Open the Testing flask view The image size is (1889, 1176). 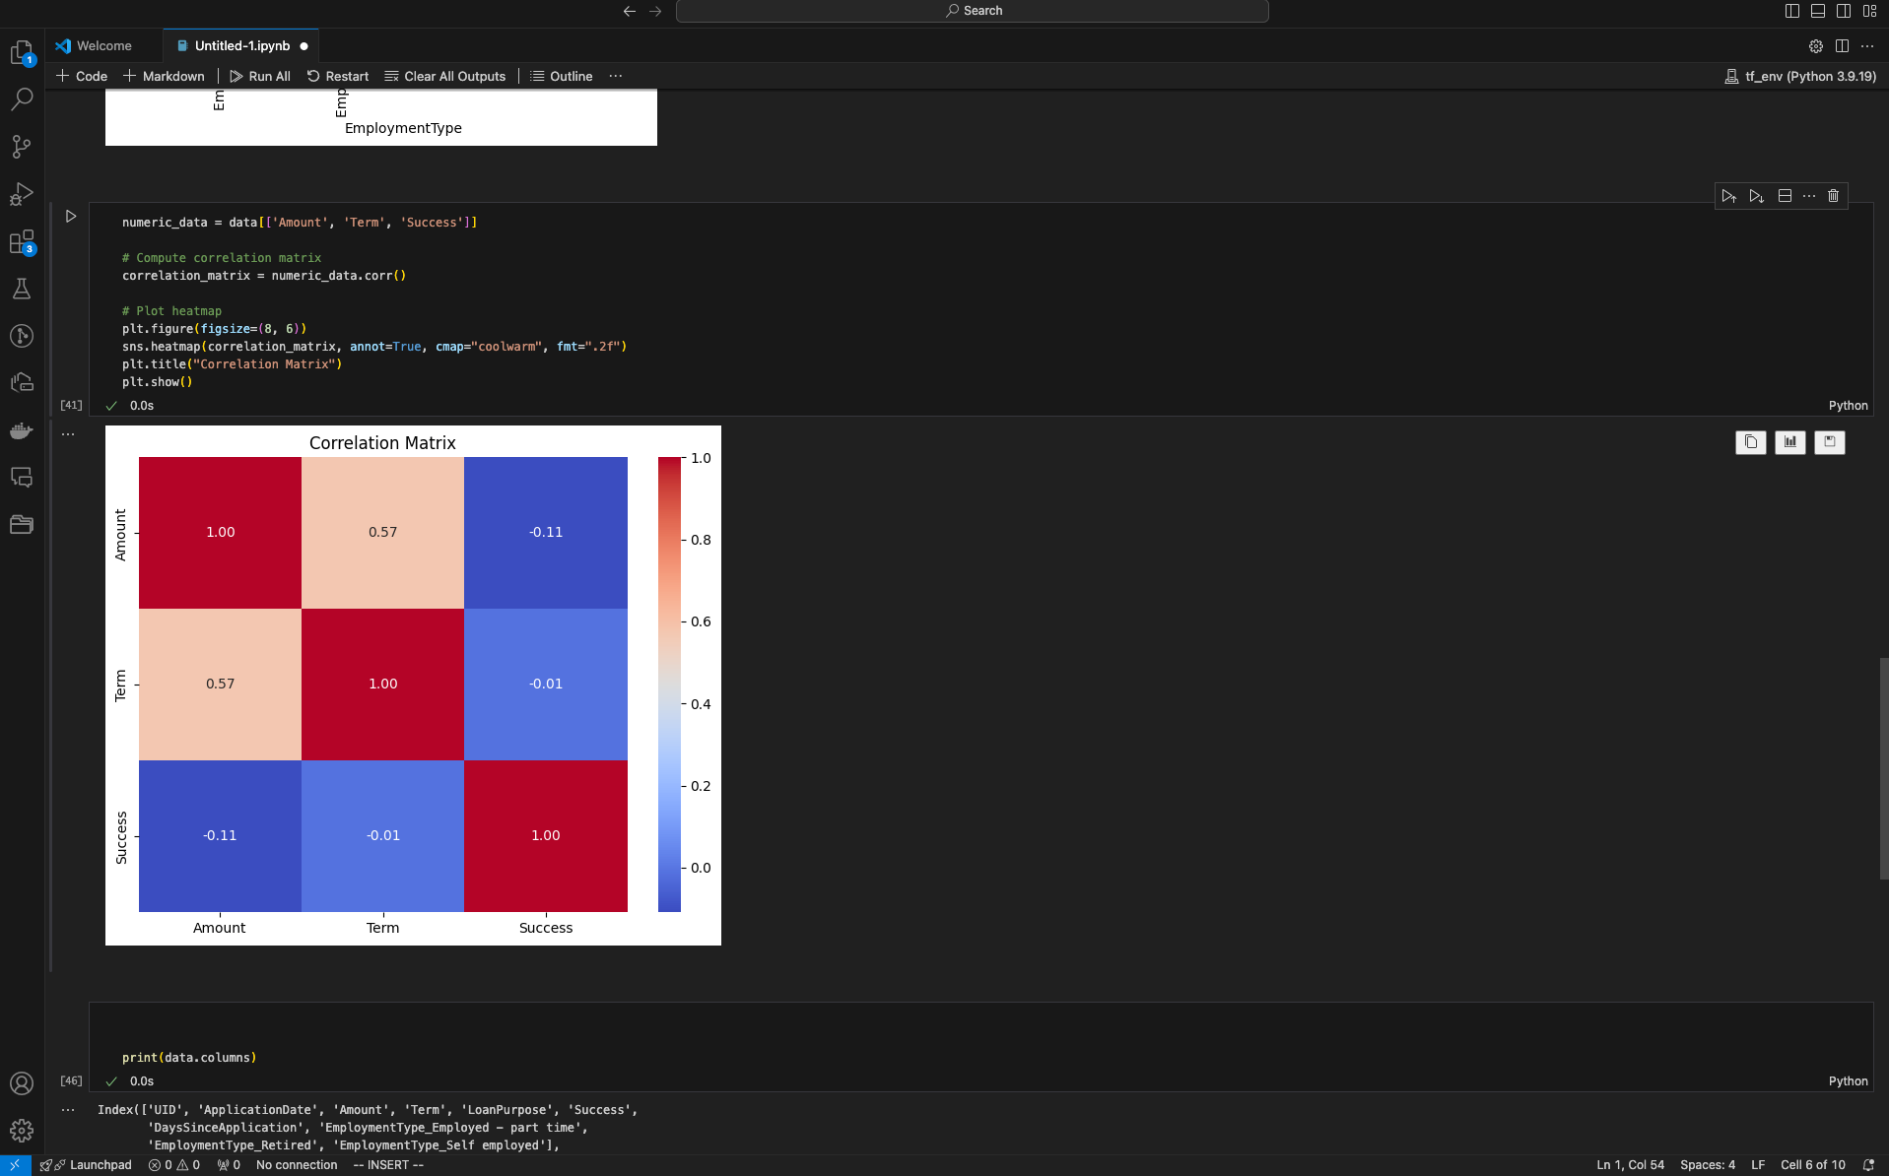pos(22,289)
